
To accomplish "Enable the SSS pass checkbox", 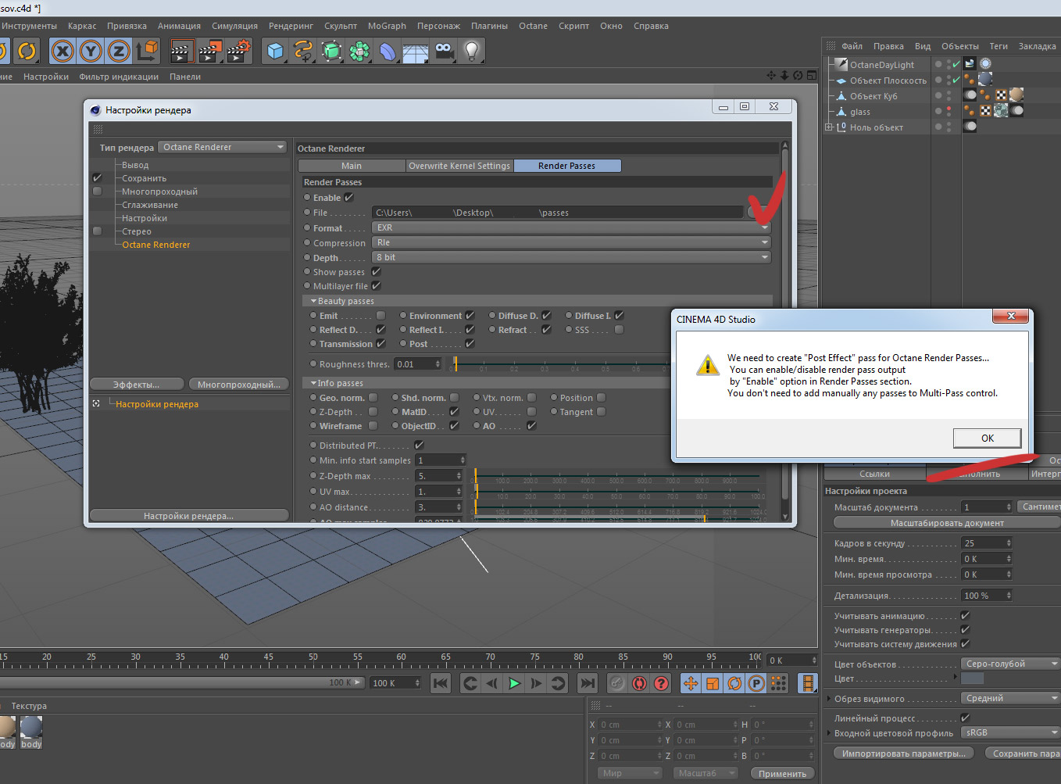I will 619,330.
